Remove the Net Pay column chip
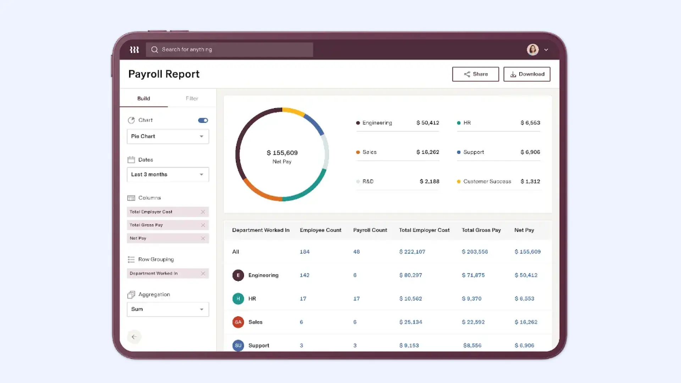The width and height of the screenshot is (681, 383). (x=203, y=238)
